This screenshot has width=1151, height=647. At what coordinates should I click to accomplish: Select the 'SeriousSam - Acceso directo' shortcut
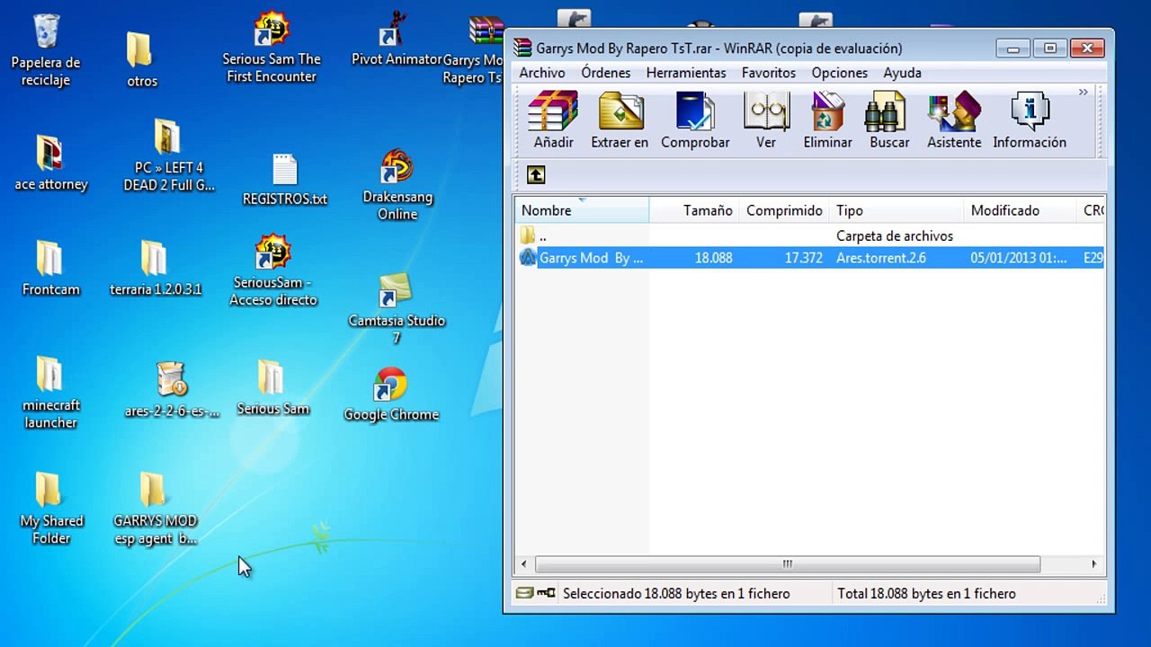point(273,270)
